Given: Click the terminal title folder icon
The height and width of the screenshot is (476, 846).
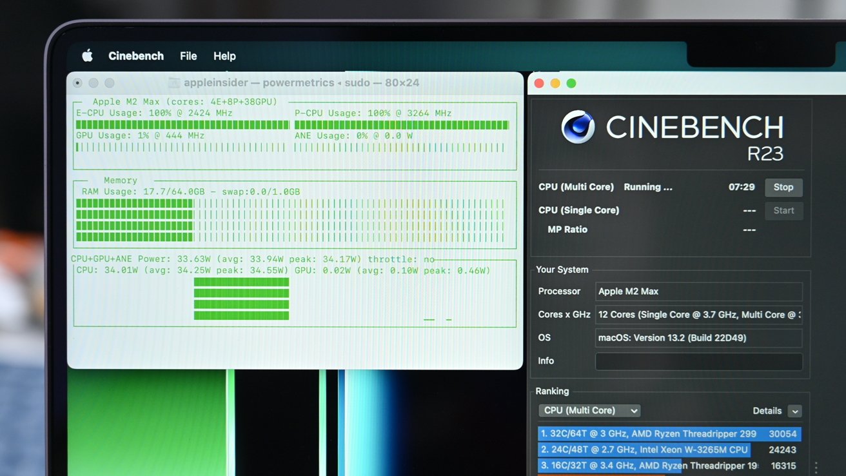Looking at the screenshot, I should (174, 83).
